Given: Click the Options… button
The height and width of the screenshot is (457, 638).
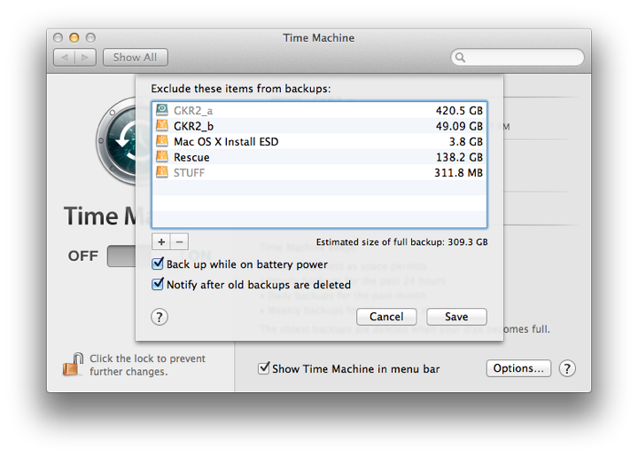Looking at the screenshot, I should [518, 368].
